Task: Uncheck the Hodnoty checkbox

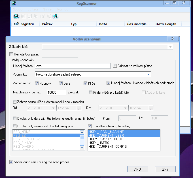Action: 37,83
